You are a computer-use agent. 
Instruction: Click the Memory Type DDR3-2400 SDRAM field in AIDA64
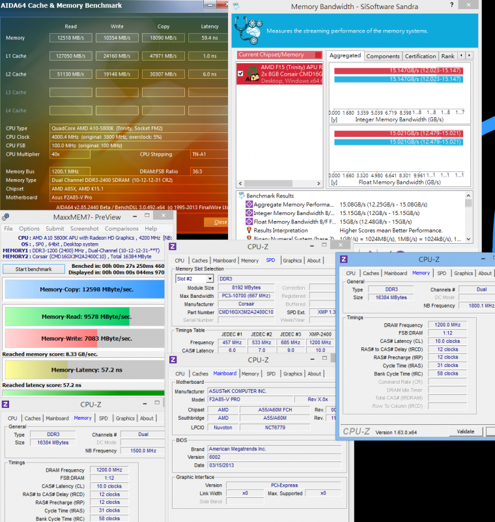click(x=139, y=180)
